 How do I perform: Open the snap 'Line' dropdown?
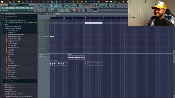[94, 10]
